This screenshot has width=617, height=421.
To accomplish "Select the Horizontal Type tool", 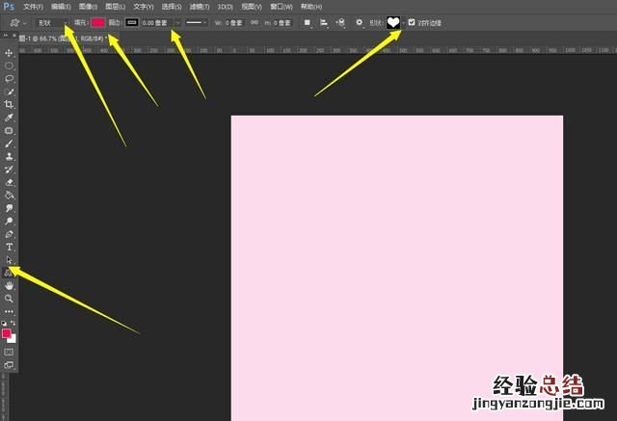I will coord(10,247).
